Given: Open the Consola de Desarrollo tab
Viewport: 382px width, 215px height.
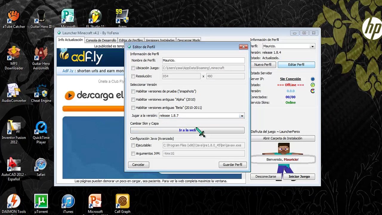Looking at the screenshot, I should (x=101, y=40).
